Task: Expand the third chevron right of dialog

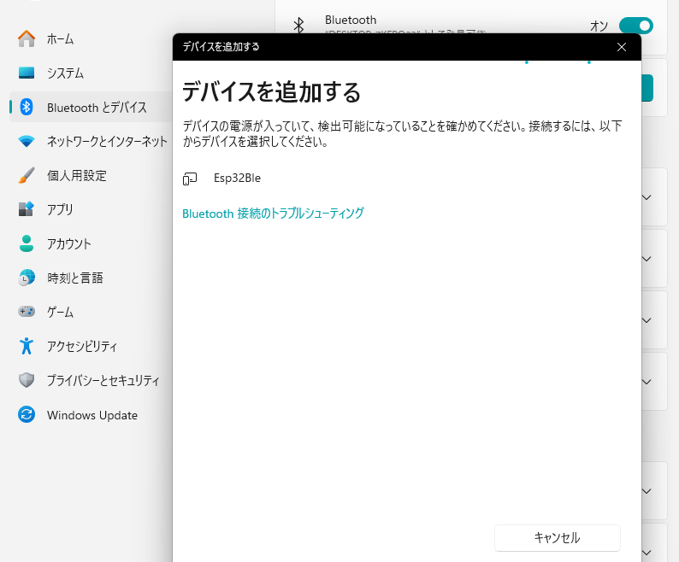Action: click(x=647, y=320)
